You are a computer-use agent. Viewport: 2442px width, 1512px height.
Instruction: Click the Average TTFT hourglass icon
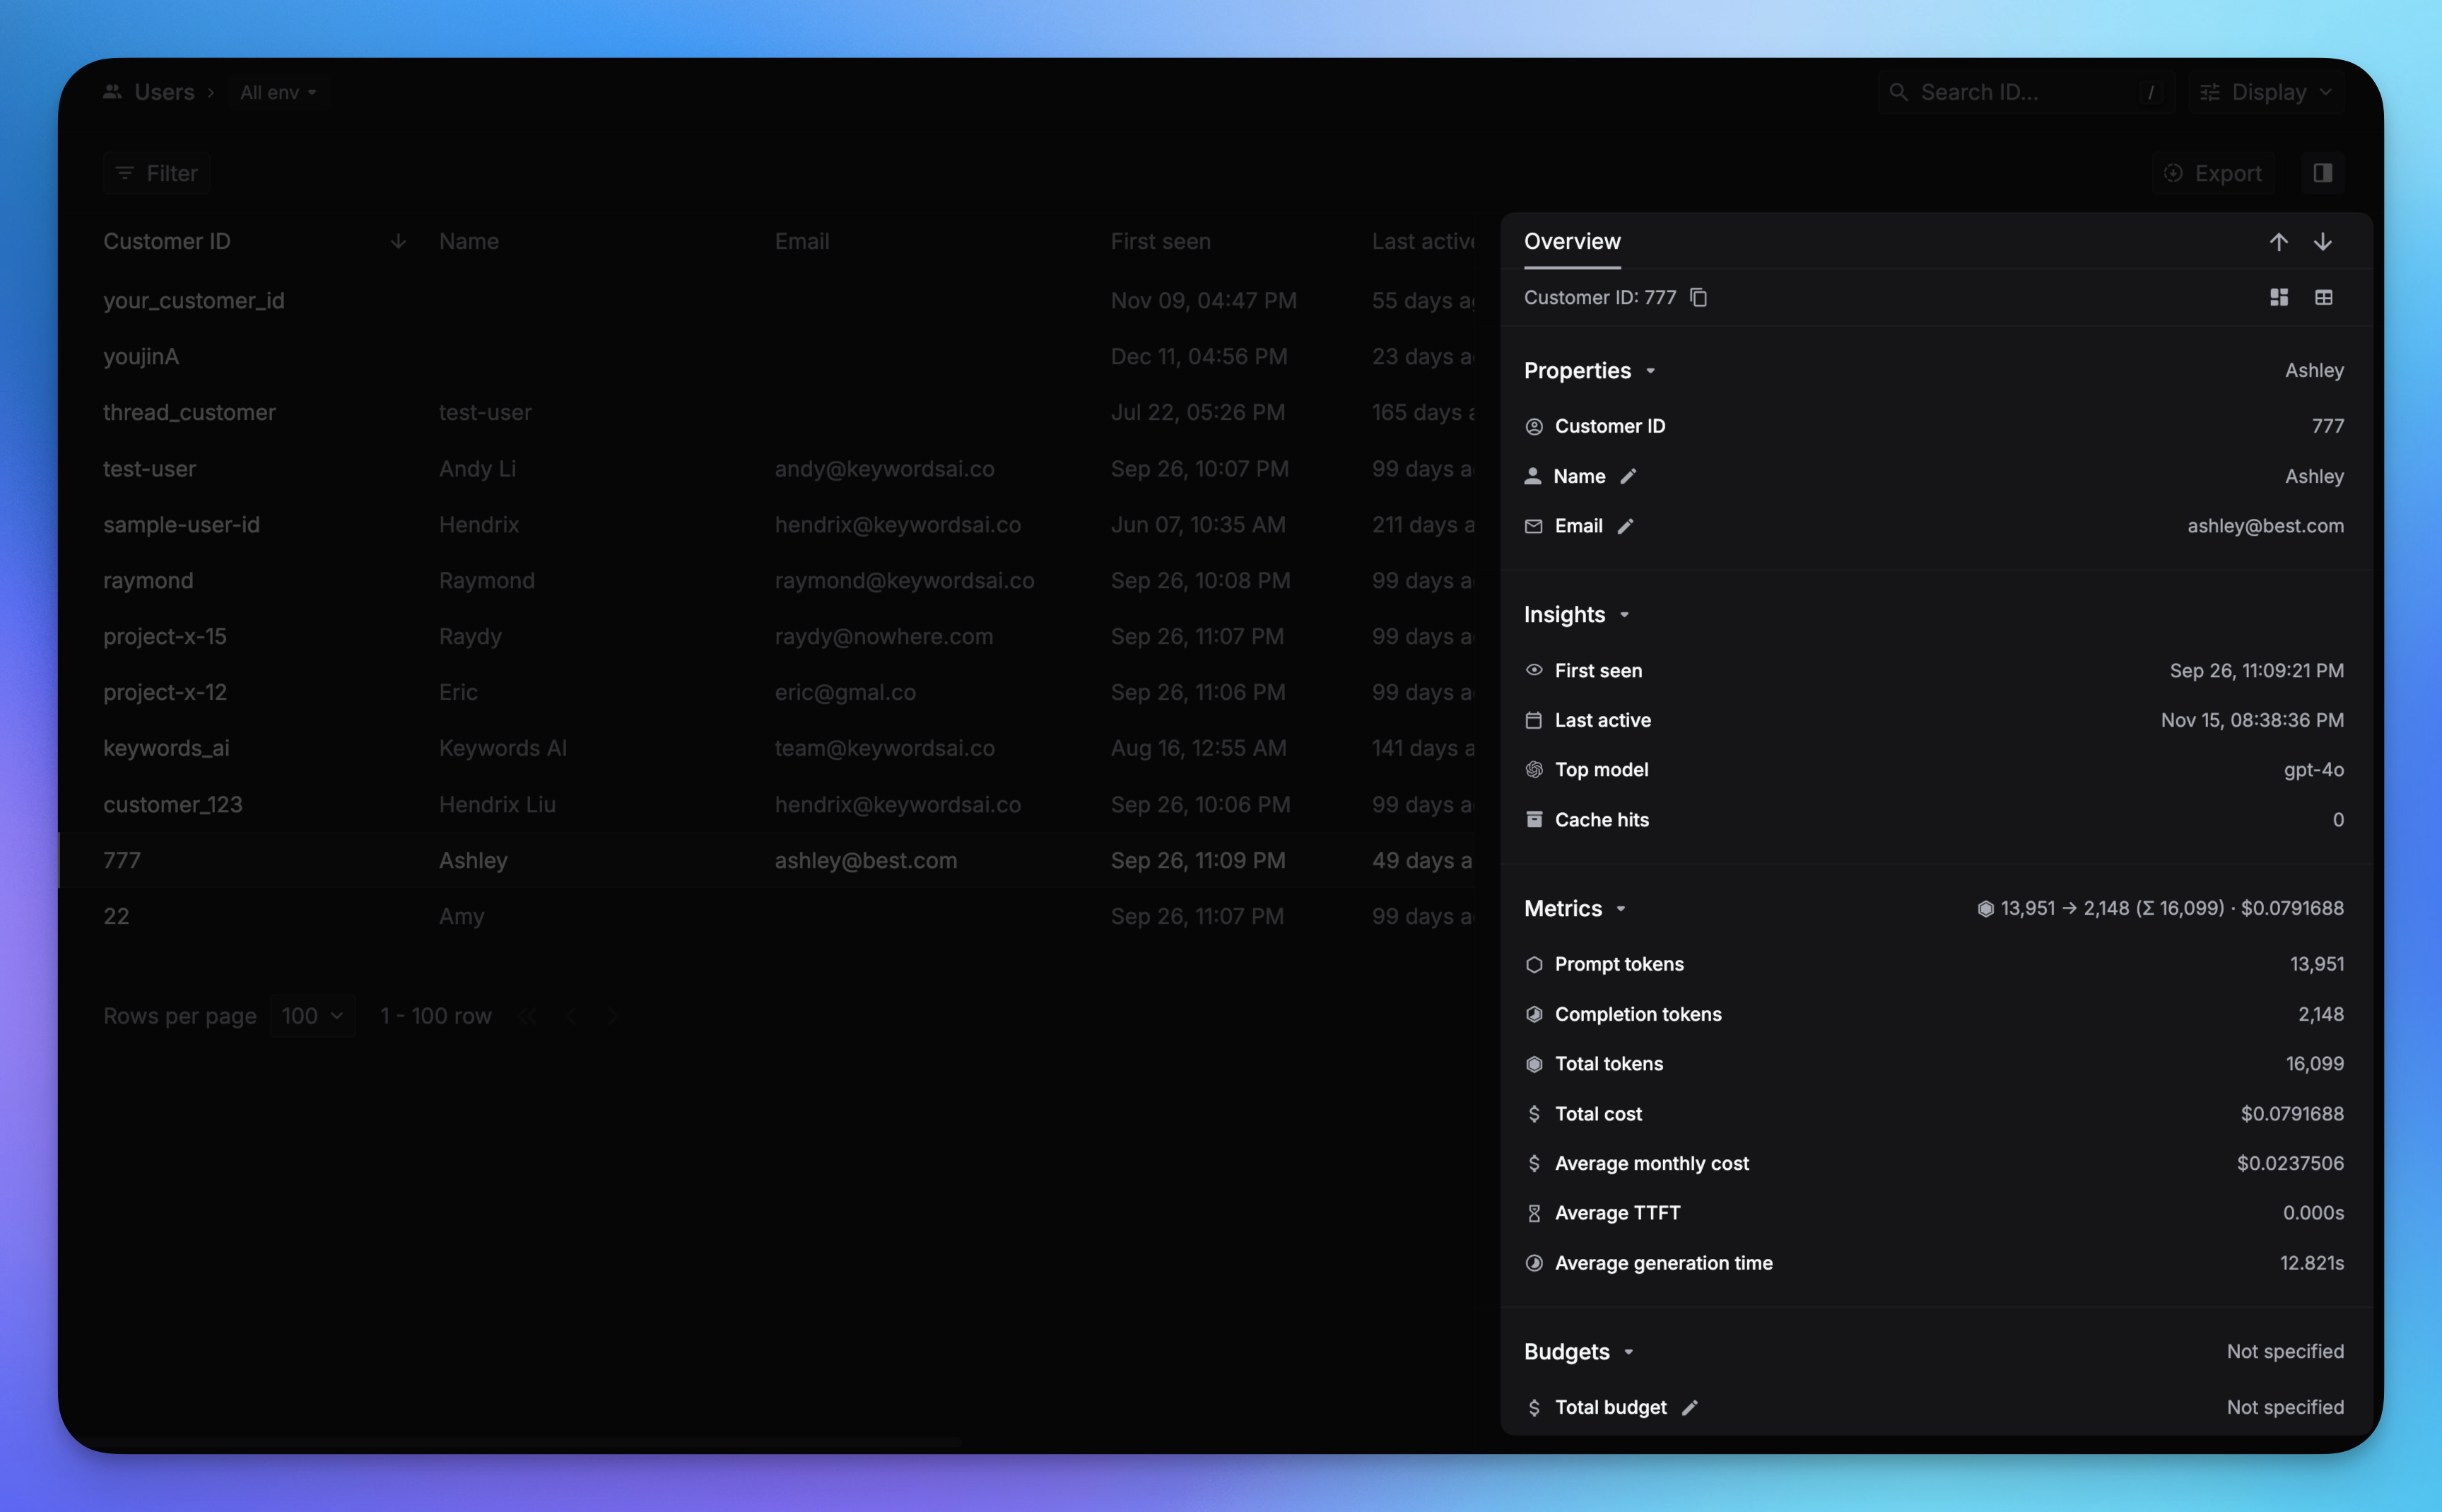tap(1533, 1213)
